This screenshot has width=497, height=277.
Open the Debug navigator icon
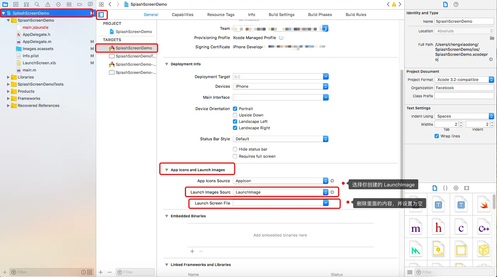click(x=69, y=4)
